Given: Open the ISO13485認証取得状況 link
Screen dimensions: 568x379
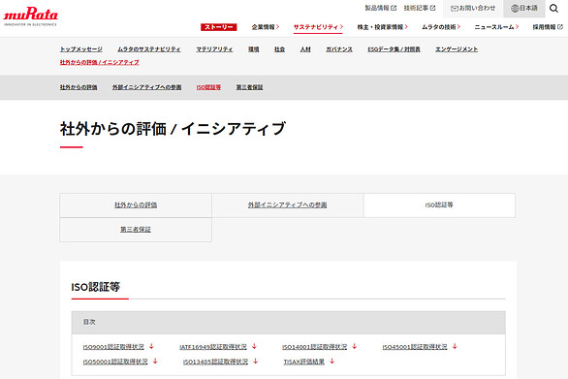Looking at the screenshot, I should point(215,362).
